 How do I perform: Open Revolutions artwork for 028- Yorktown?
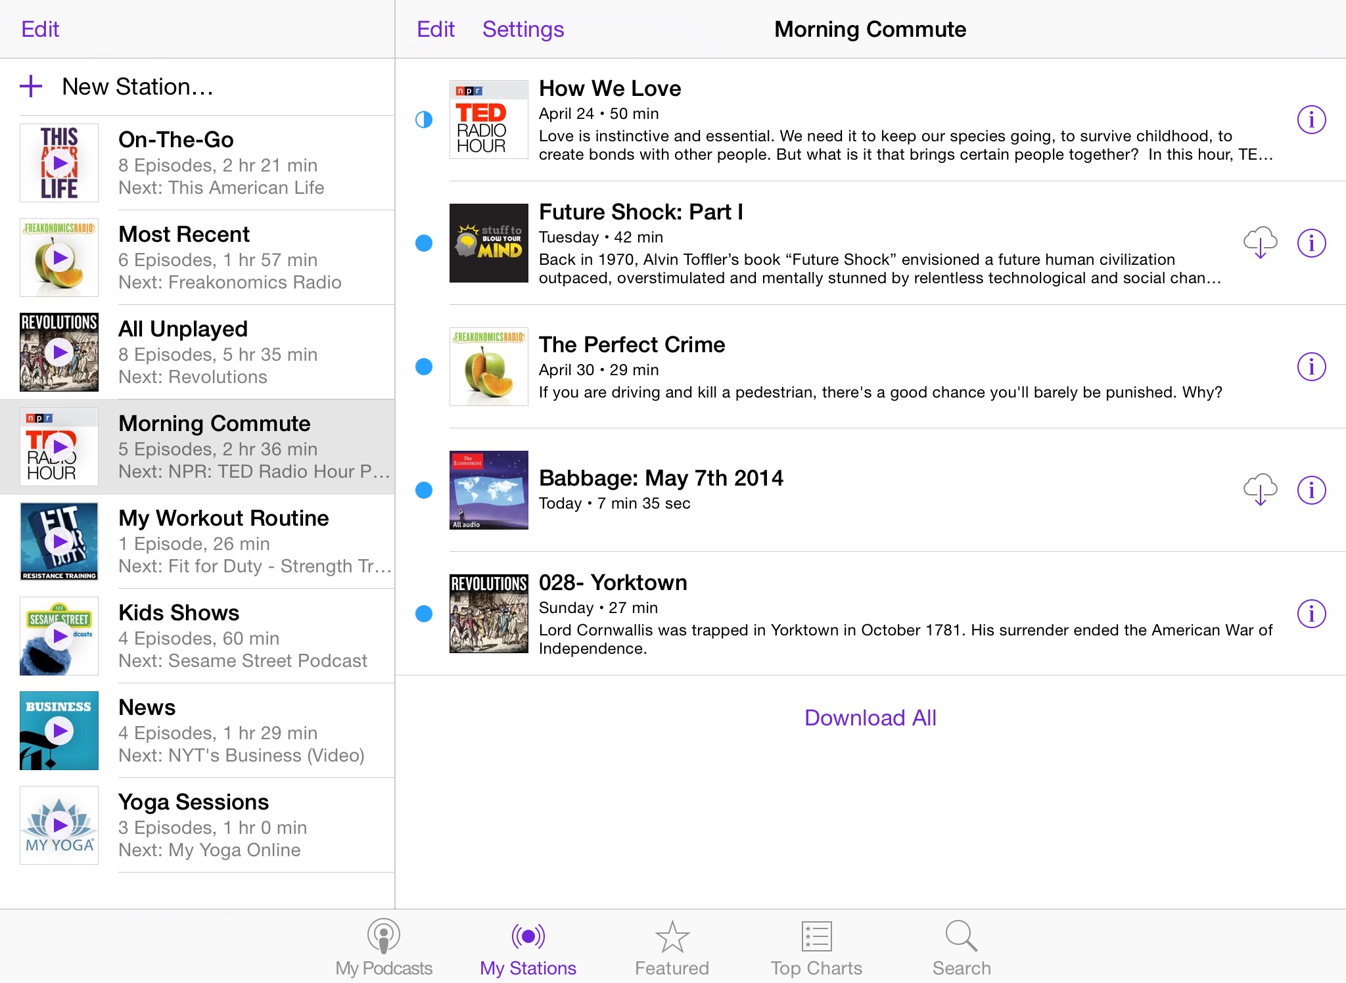click(x=489, y=614)
